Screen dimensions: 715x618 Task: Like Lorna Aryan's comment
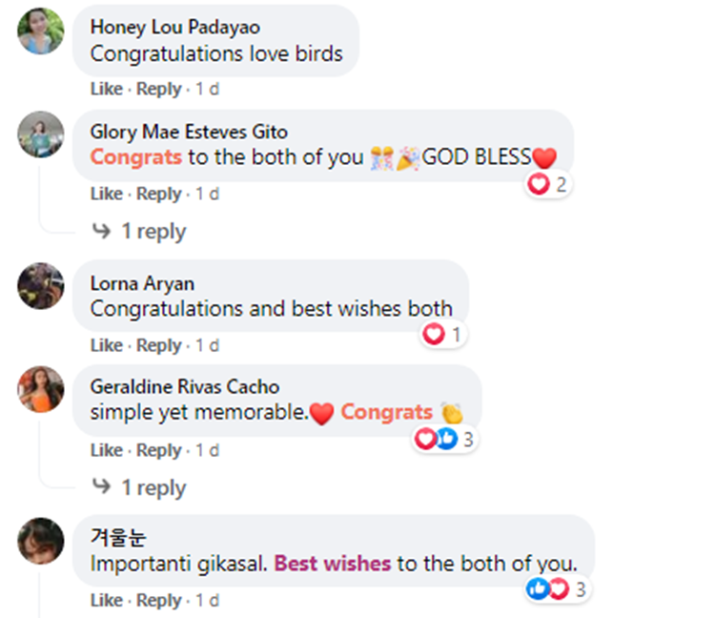point(107,345)
